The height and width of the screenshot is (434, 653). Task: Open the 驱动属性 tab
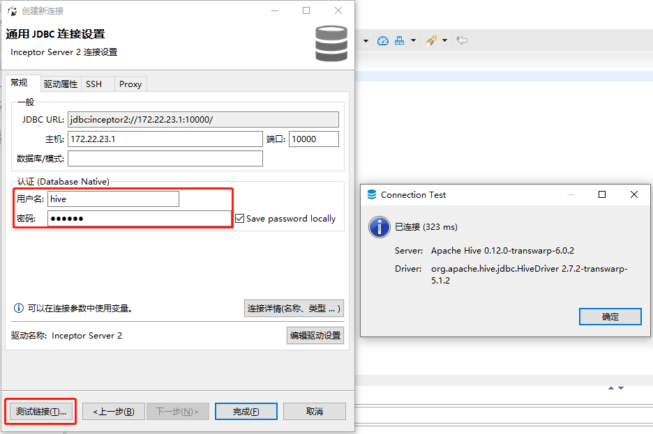tap(59, 84)
